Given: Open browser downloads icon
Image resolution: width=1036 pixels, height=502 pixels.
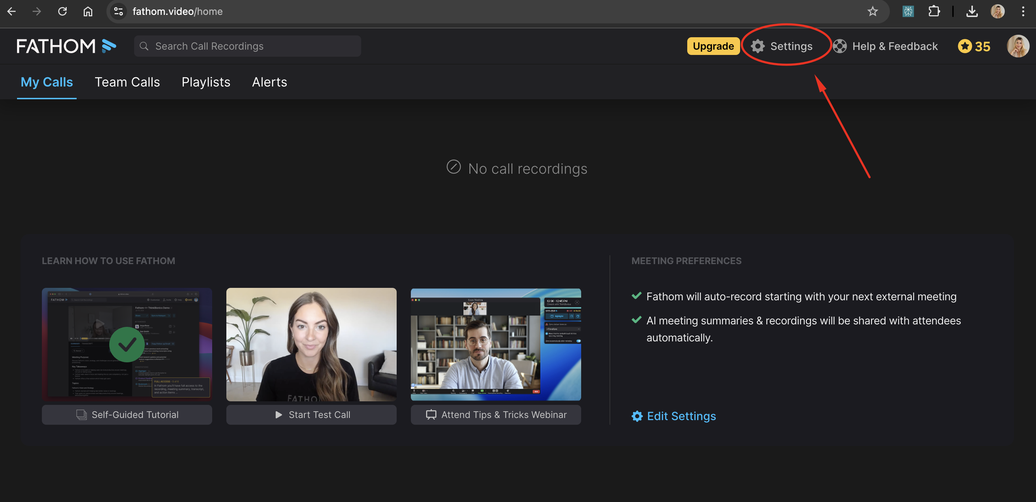Looking at the screenshot, I should coord(972,11).
